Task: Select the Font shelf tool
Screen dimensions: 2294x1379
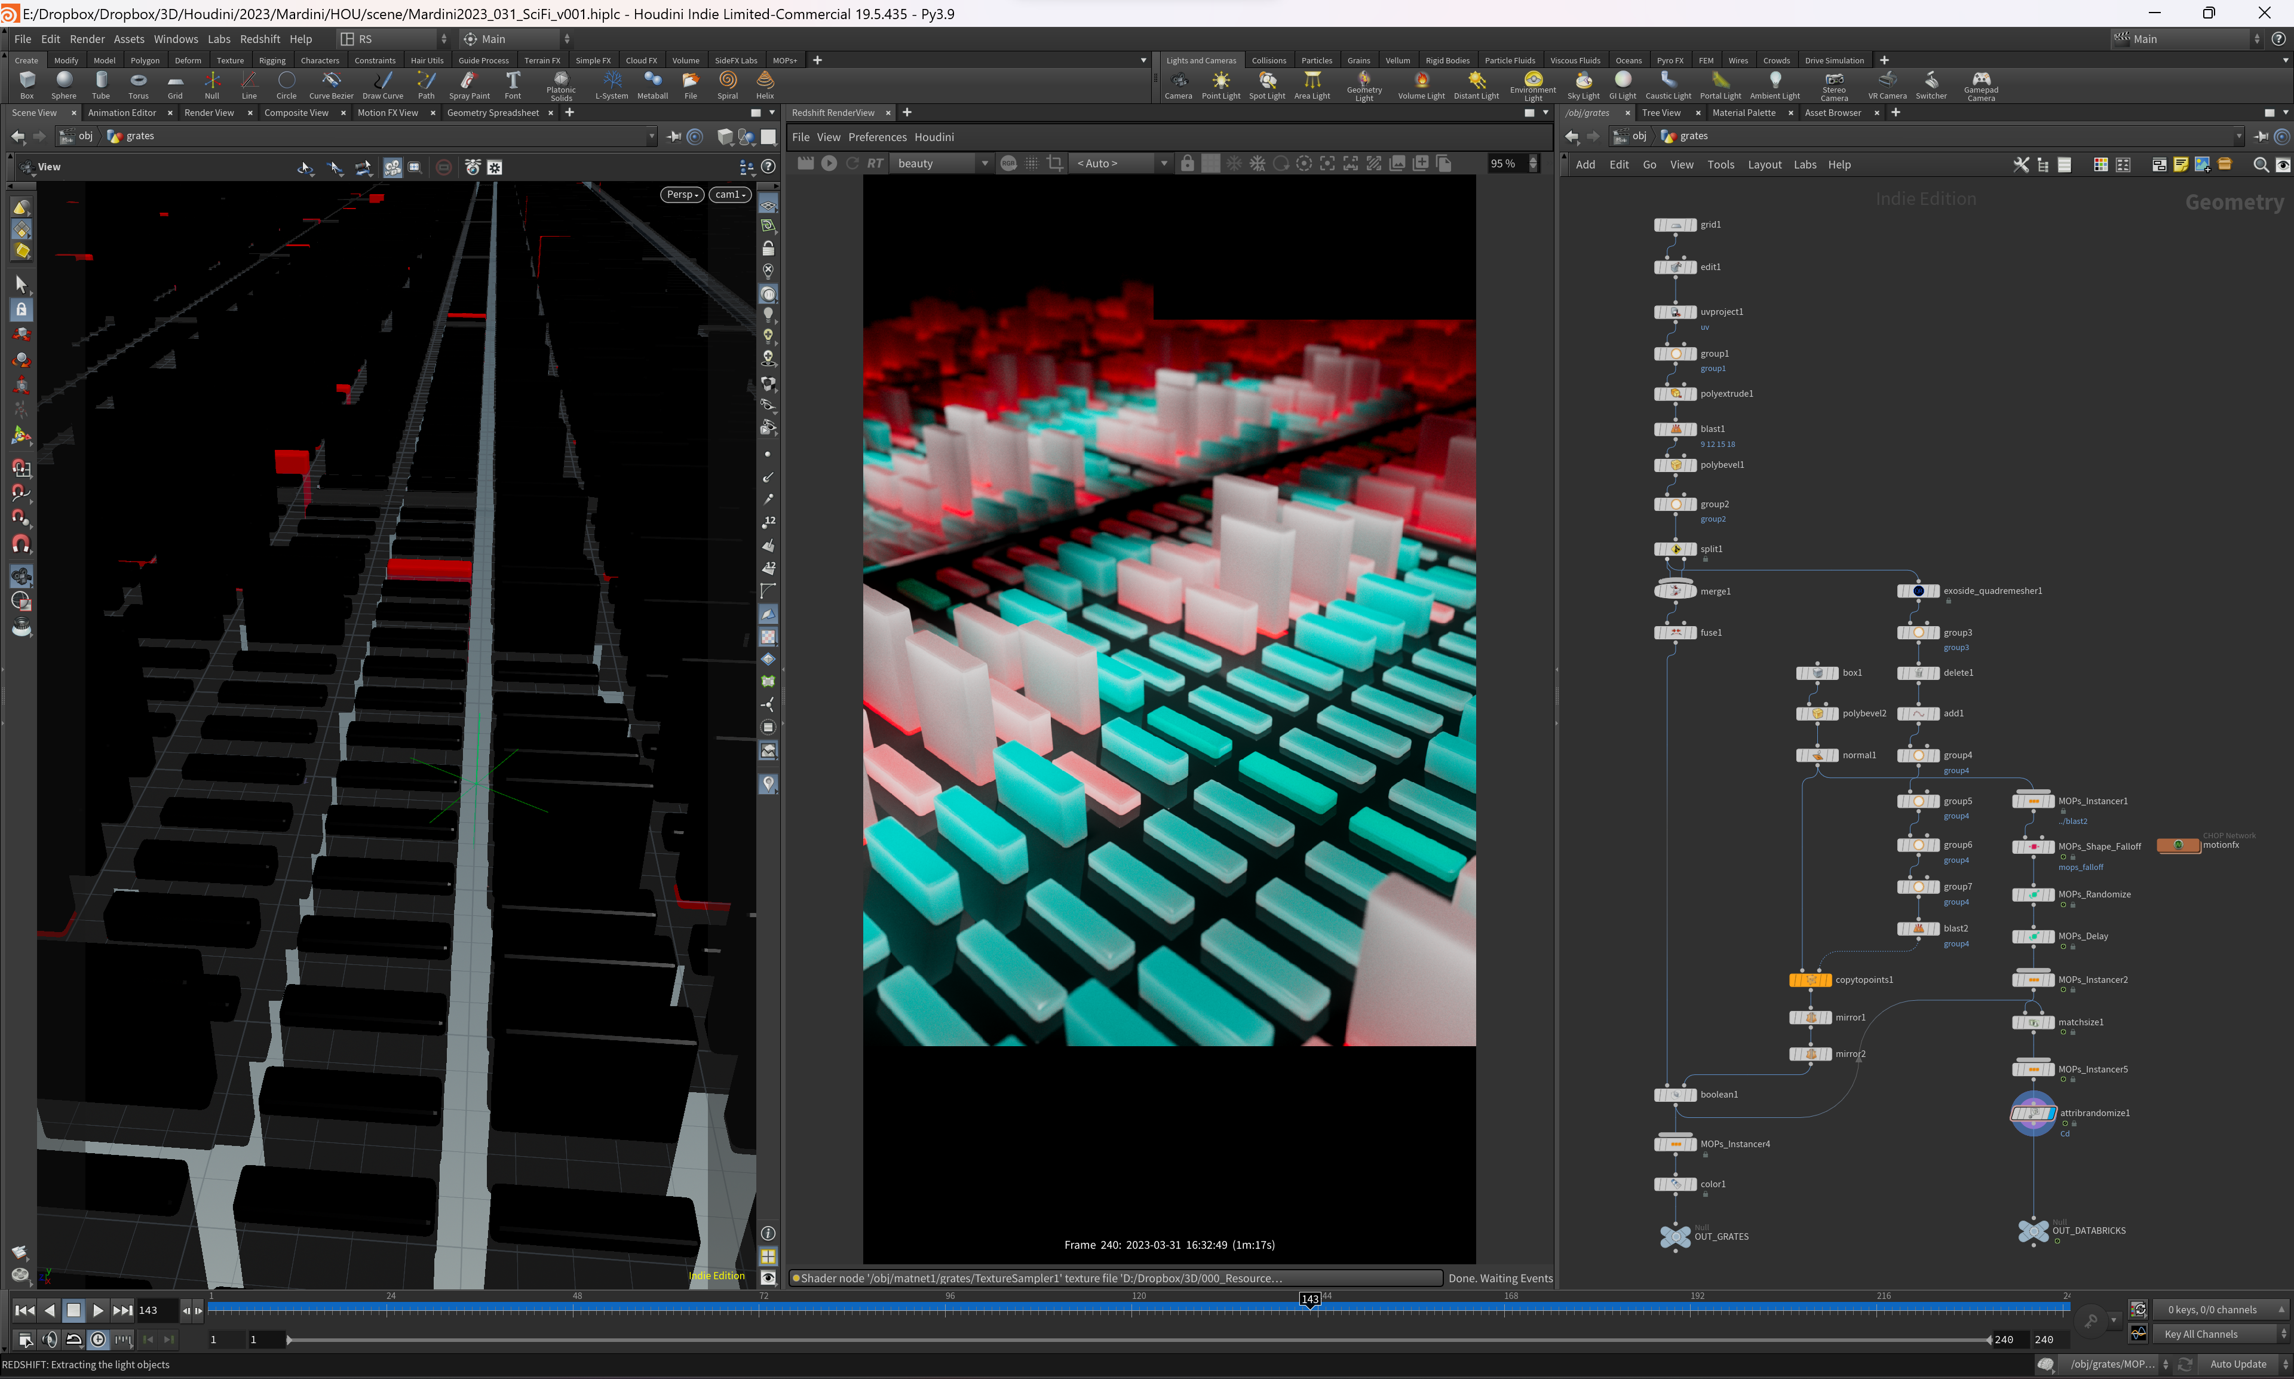Action: click(513, 85)
